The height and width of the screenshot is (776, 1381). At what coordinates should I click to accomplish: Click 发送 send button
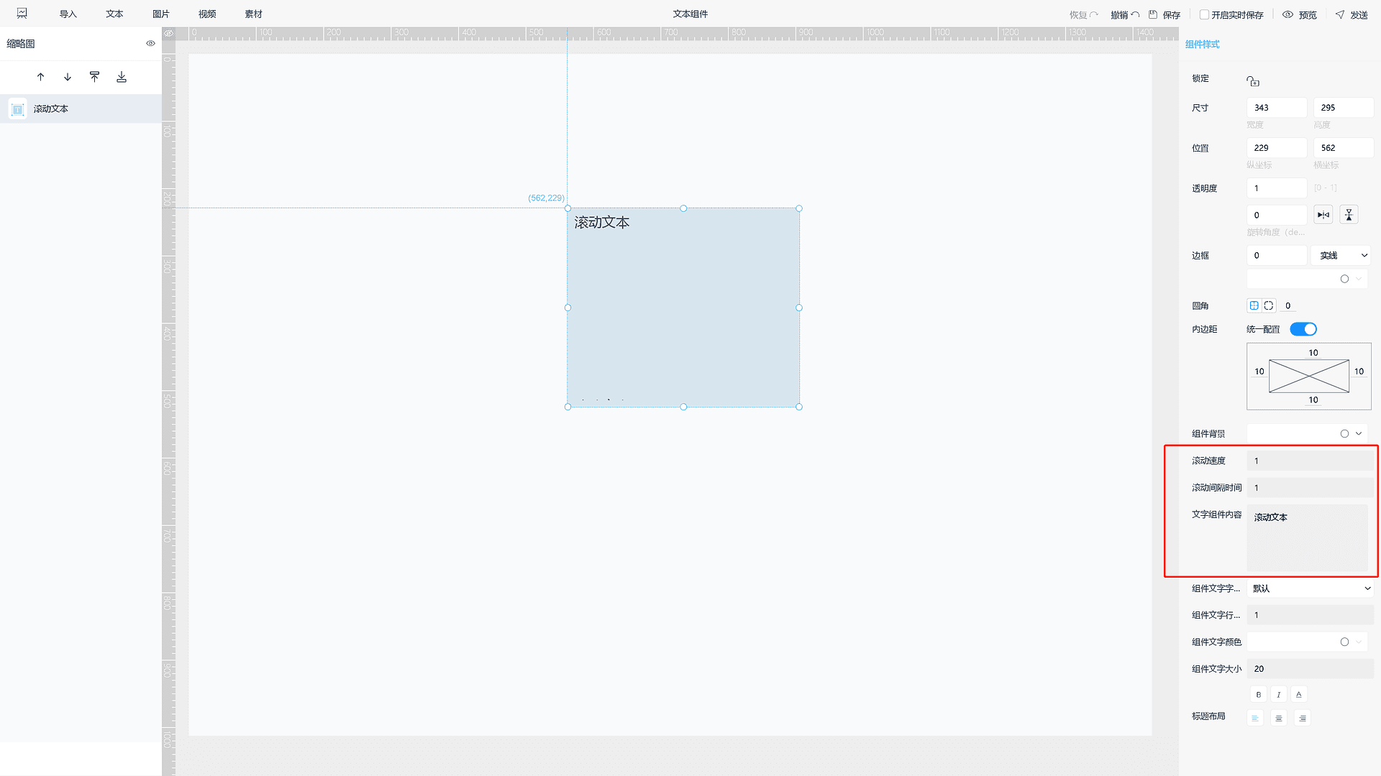[x=1352, y=15]
